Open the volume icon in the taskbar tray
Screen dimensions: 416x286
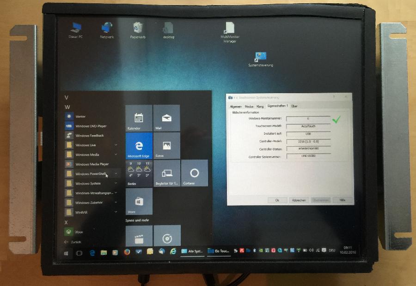pos(312,250)
